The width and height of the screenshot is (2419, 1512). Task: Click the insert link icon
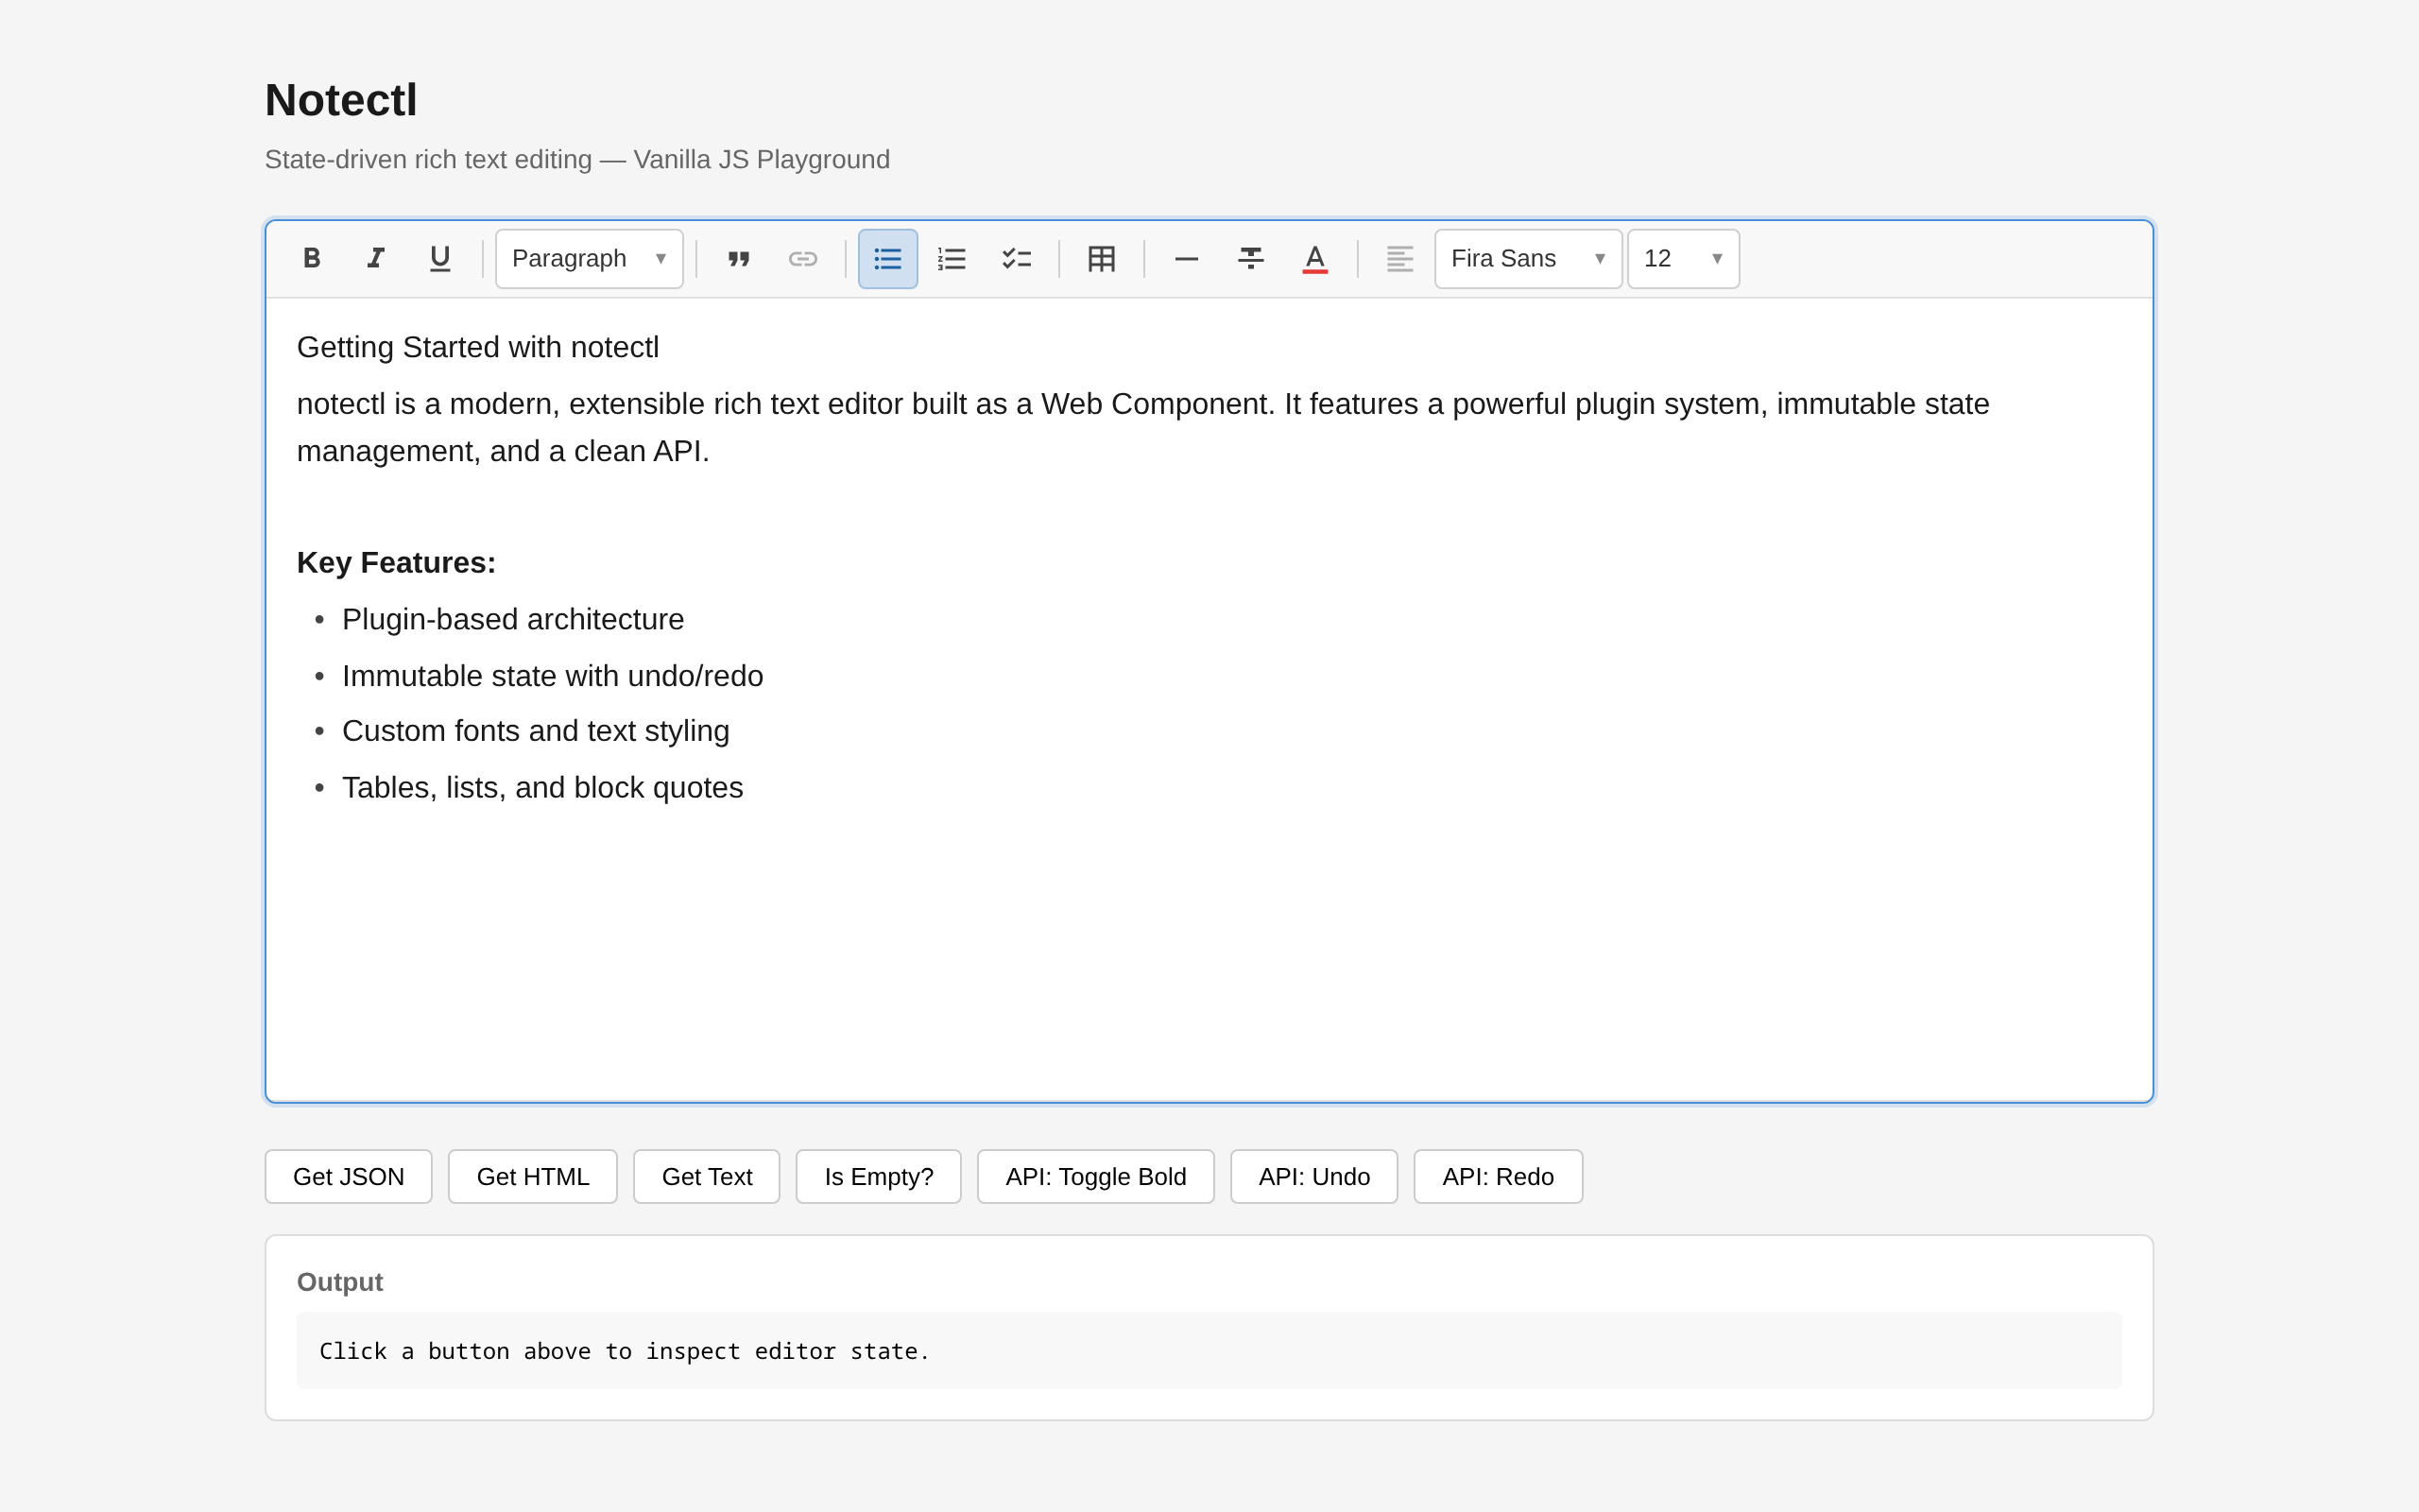coord(802,259)
